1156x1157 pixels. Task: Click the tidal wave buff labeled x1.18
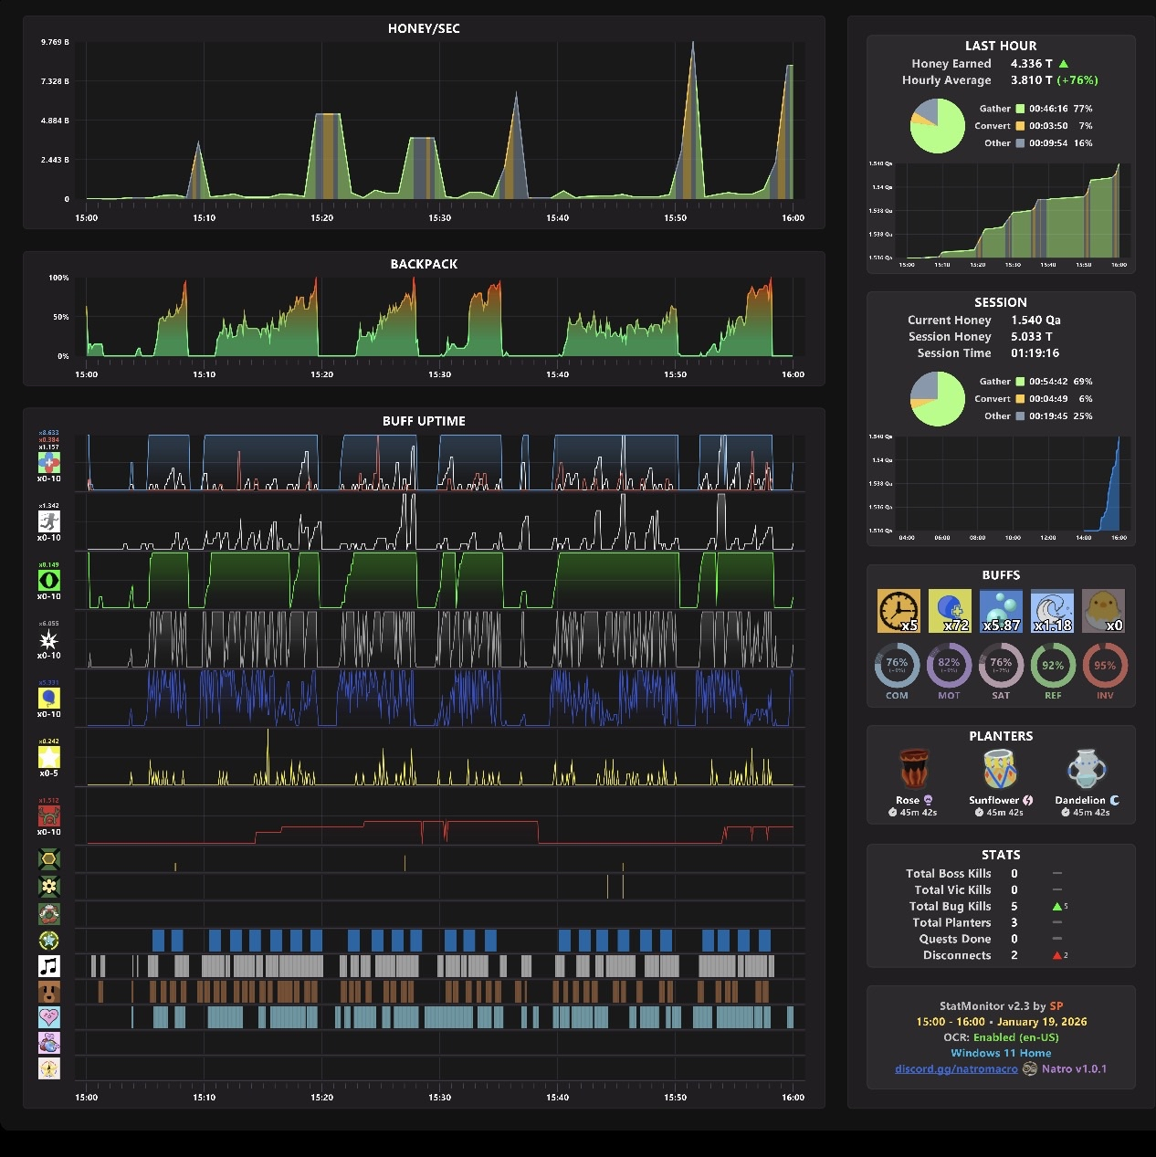click(x=1052, y=610)
